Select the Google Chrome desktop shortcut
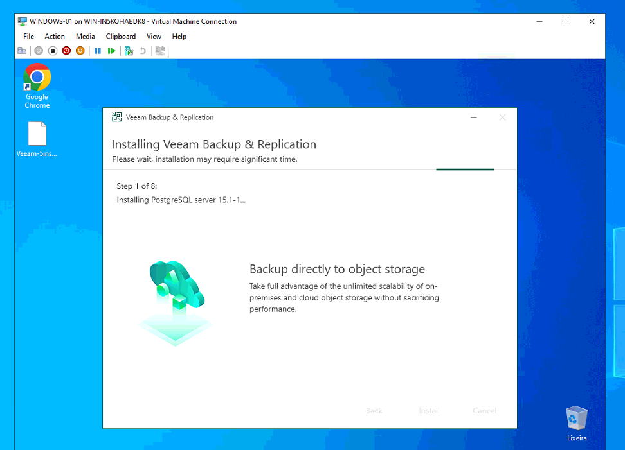This screenshot has height=450, width=625. click(37, 86)
